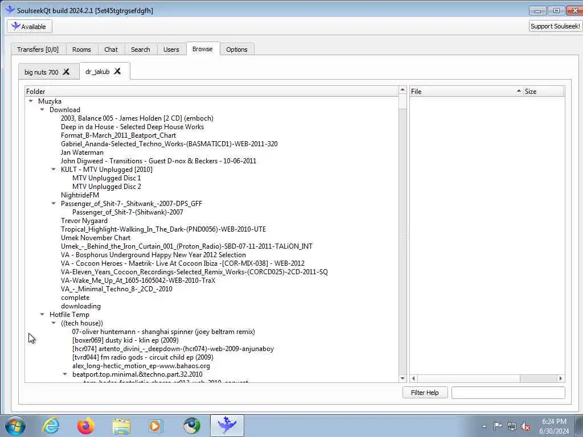
Task: Open the Options tab
Action: [237, 50]
